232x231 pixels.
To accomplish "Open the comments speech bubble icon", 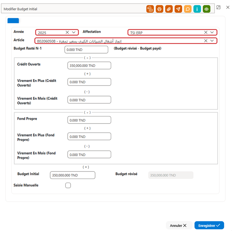I will [188, 9].
